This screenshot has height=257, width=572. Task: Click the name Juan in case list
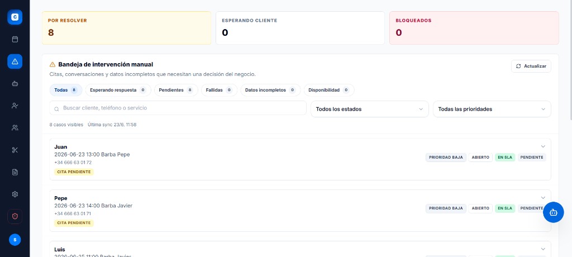click(x=60, y=147)
